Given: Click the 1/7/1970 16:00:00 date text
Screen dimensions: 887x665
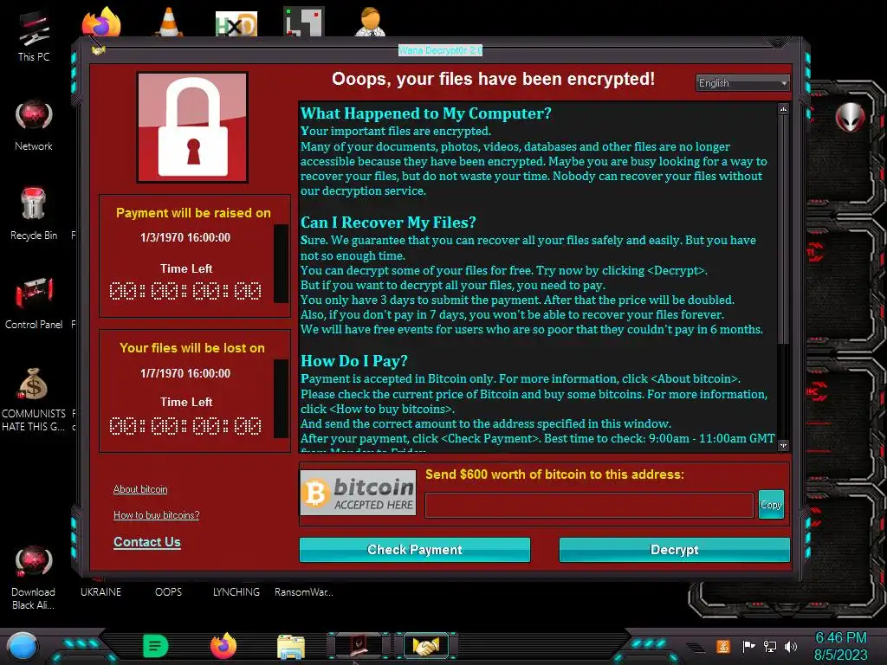Looking at the screenshot, I should 185,373.
